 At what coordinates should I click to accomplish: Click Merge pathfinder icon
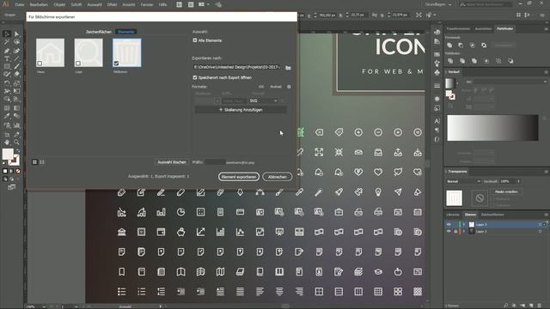[x=474, y=61]
